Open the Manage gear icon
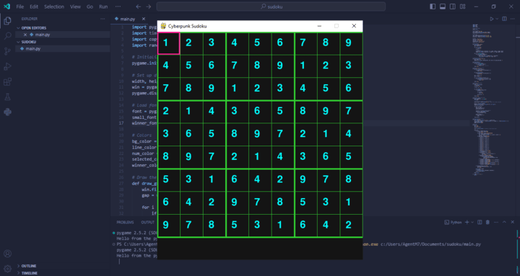 pos(7,269)
